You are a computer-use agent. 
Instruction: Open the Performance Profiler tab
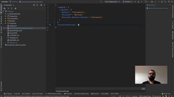54,94
